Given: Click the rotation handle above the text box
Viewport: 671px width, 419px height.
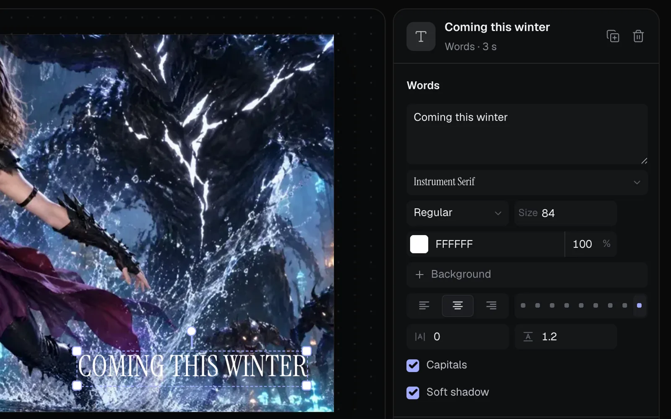Looking at the screenshot, I should (x=191, y=331).
